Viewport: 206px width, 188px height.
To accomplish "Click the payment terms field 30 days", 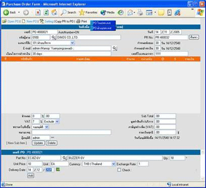I will pyautogui.click(x=71, y=54).
